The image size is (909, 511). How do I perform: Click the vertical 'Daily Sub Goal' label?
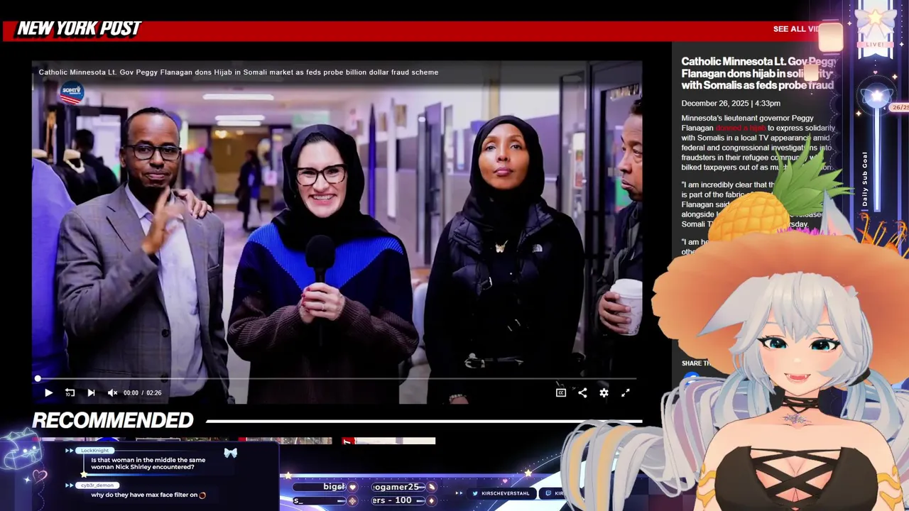865,179
